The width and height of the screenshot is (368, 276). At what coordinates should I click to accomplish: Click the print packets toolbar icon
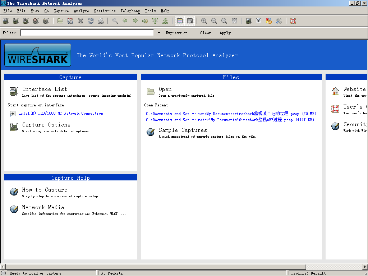(x=101, y=21)
